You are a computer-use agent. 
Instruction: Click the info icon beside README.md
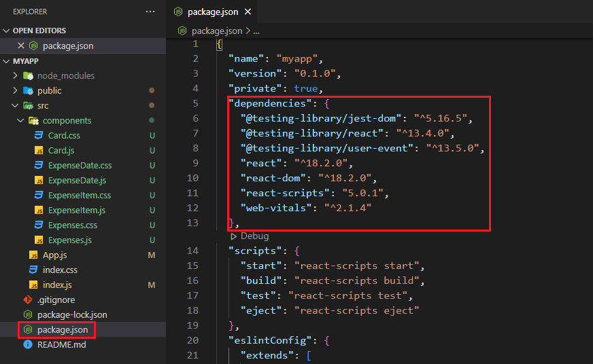(x=28, y=344)
